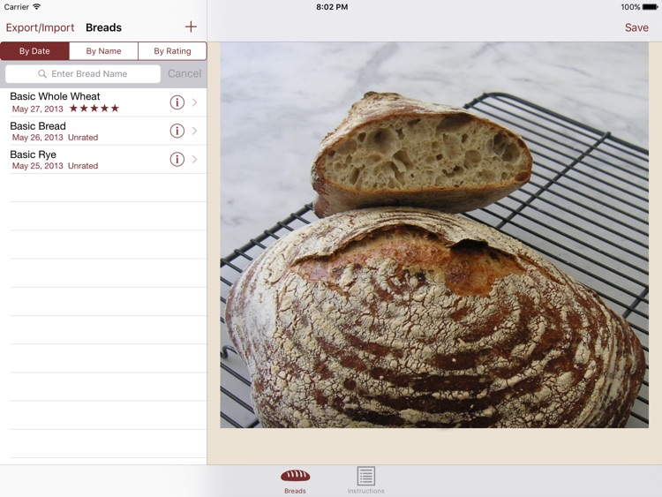Image resolution: width=662 pixels, height=497 pixels.
Task: Sort the bread list By Rating
Action: coord(172,51)
